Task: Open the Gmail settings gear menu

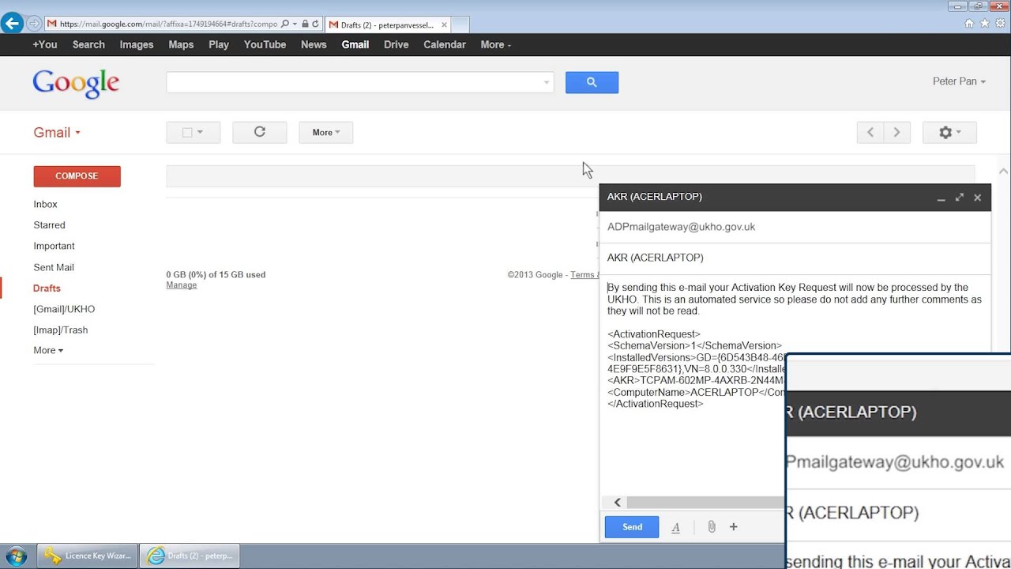Action: point(949,133)
